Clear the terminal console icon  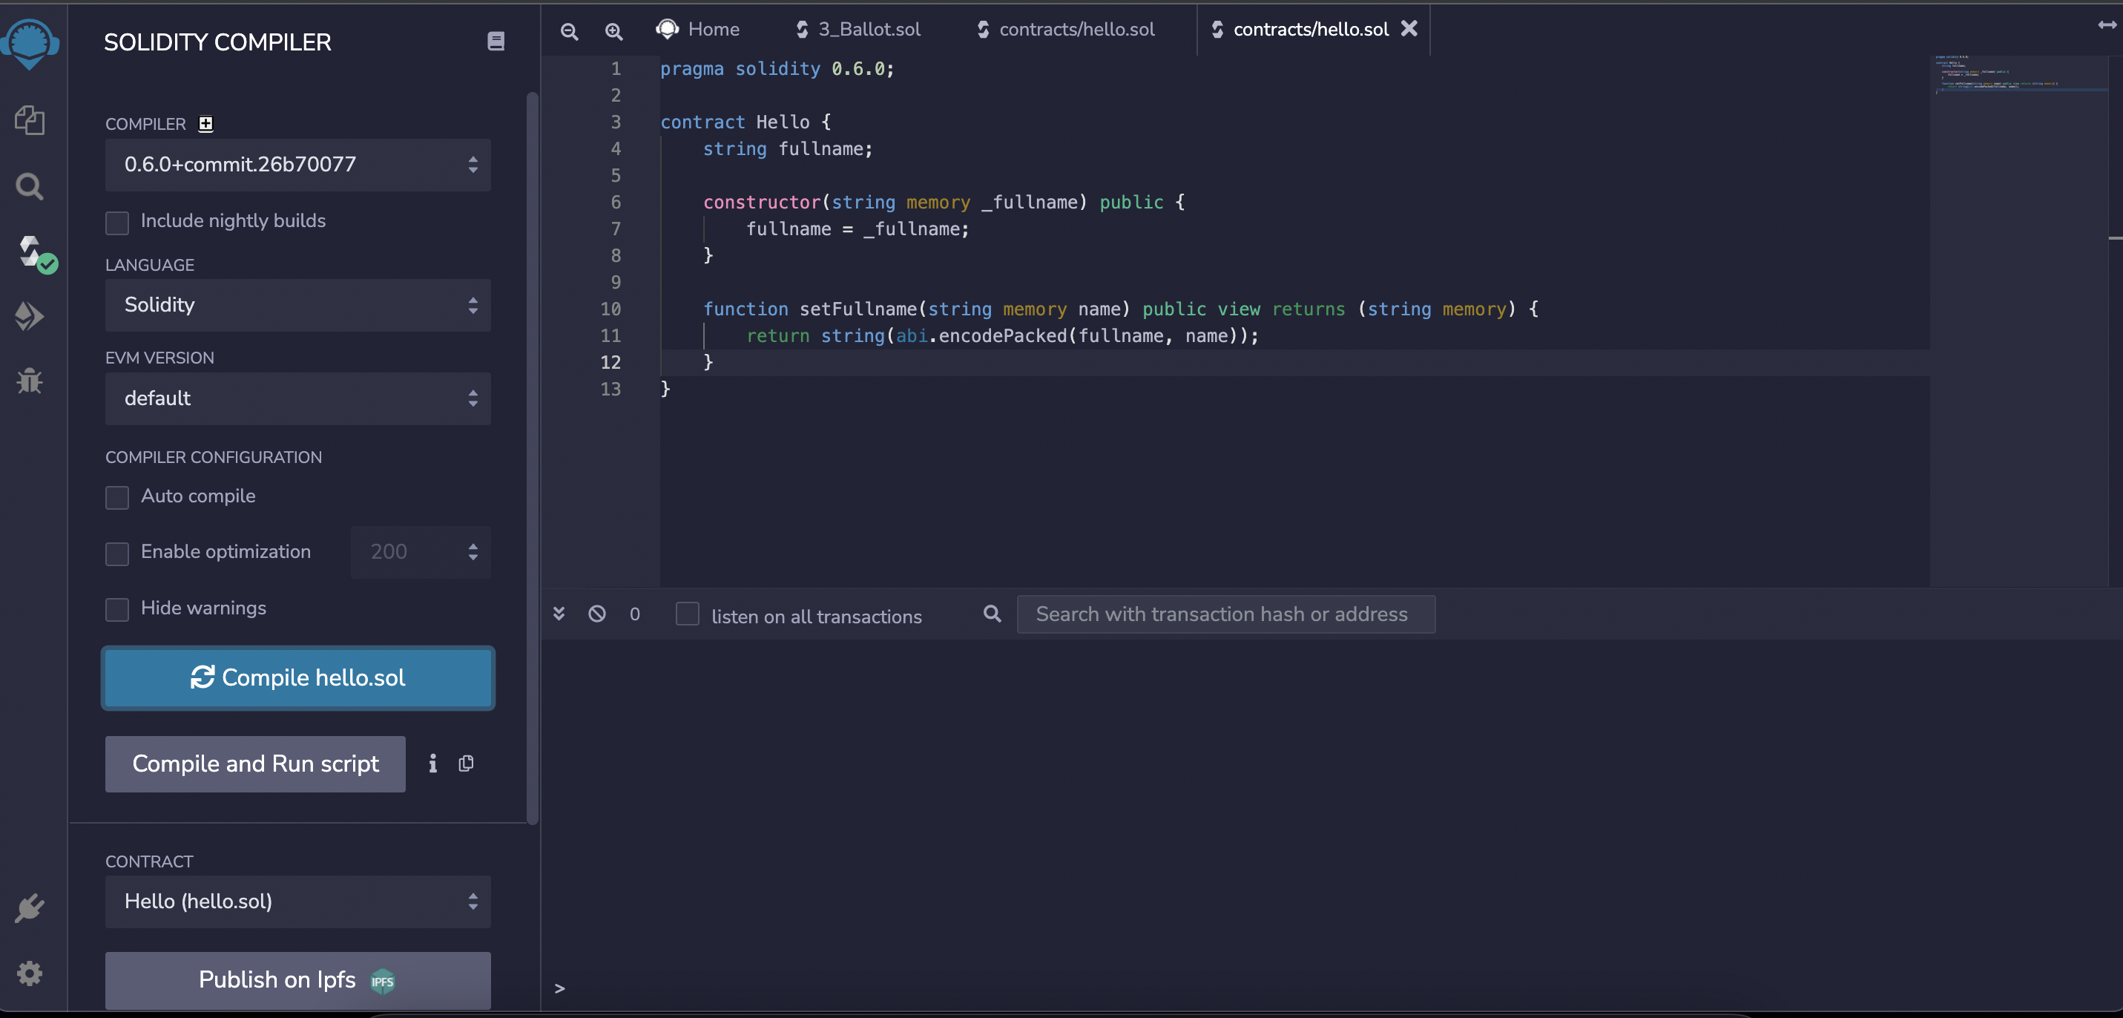coord(596,614)
